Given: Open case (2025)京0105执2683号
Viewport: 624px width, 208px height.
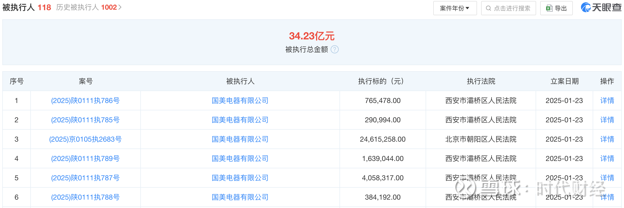Looking at the screenshot, I should (85, 139).
